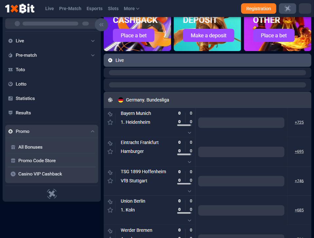Pin the Bayern Munich match
314x238 pixels.
tap(110, 114)
